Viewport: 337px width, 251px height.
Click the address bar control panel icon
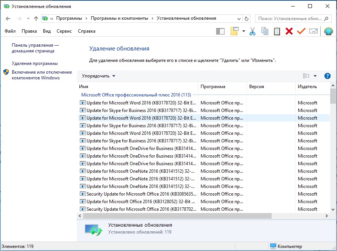pyautogui.click(x=45, y=19)
